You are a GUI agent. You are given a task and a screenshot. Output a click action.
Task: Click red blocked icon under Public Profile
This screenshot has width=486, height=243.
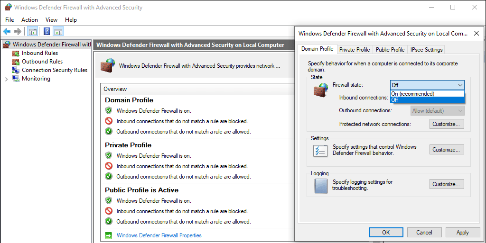point(109,211)
